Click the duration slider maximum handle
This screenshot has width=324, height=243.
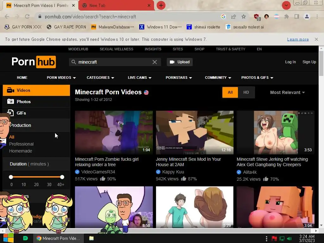(x=62, y=177)
